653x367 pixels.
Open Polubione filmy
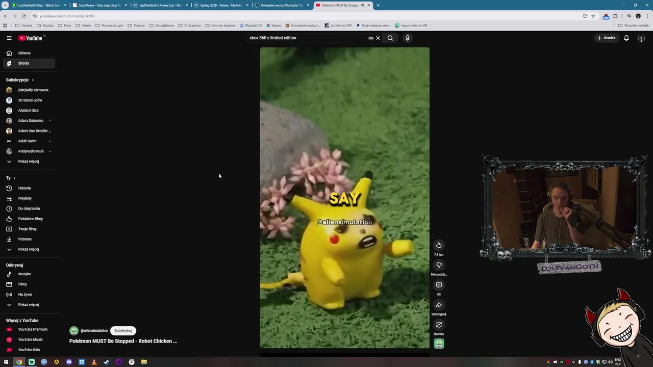click(28, 219)
